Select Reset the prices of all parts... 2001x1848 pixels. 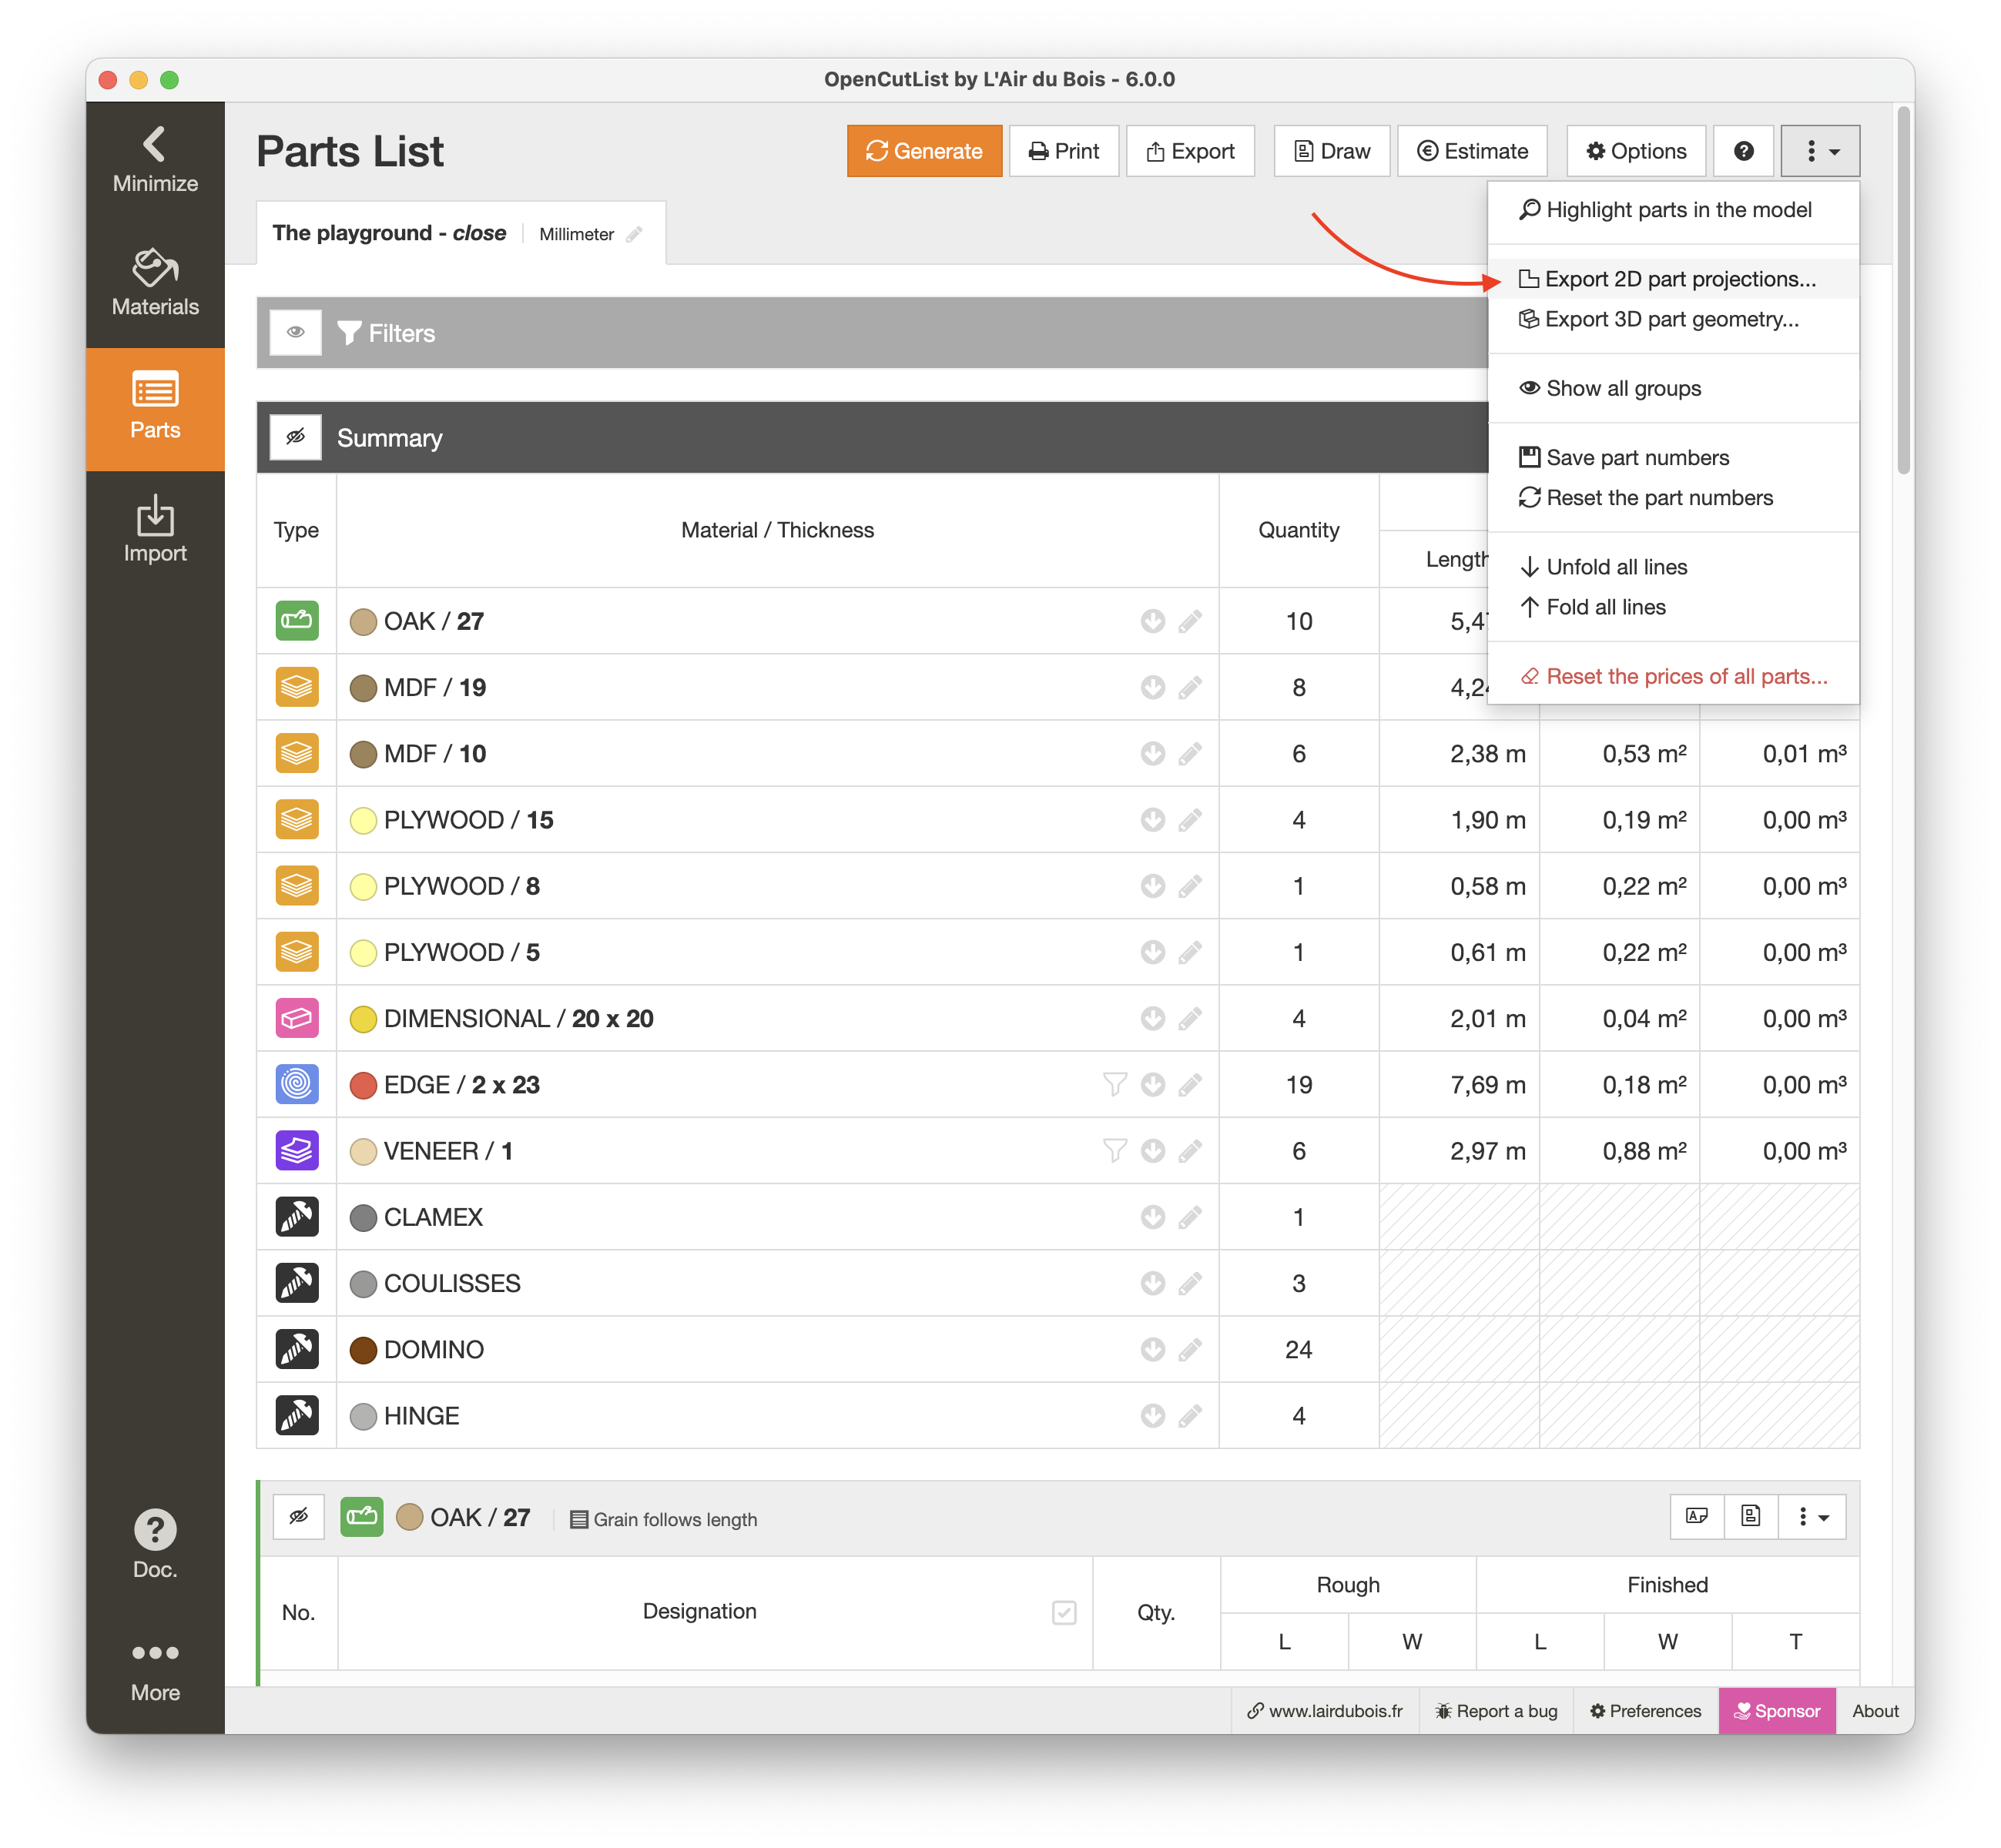(1673, 676)
